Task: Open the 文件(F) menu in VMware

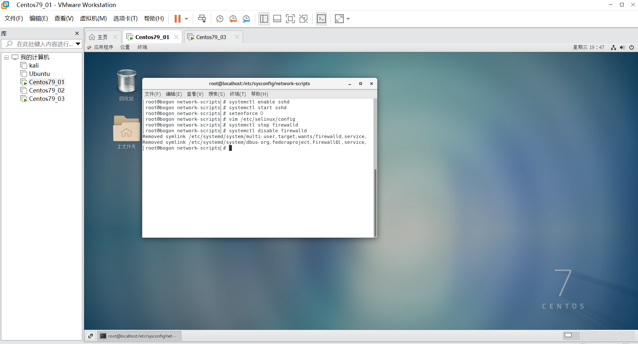Action: (14, 19)
